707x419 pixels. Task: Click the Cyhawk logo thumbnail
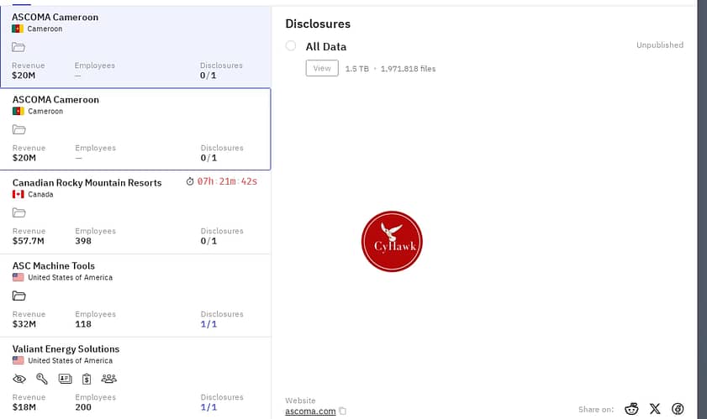392,242
